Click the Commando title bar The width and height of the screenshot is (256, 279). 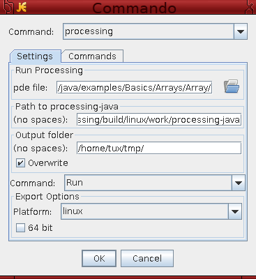coord(134,8)
